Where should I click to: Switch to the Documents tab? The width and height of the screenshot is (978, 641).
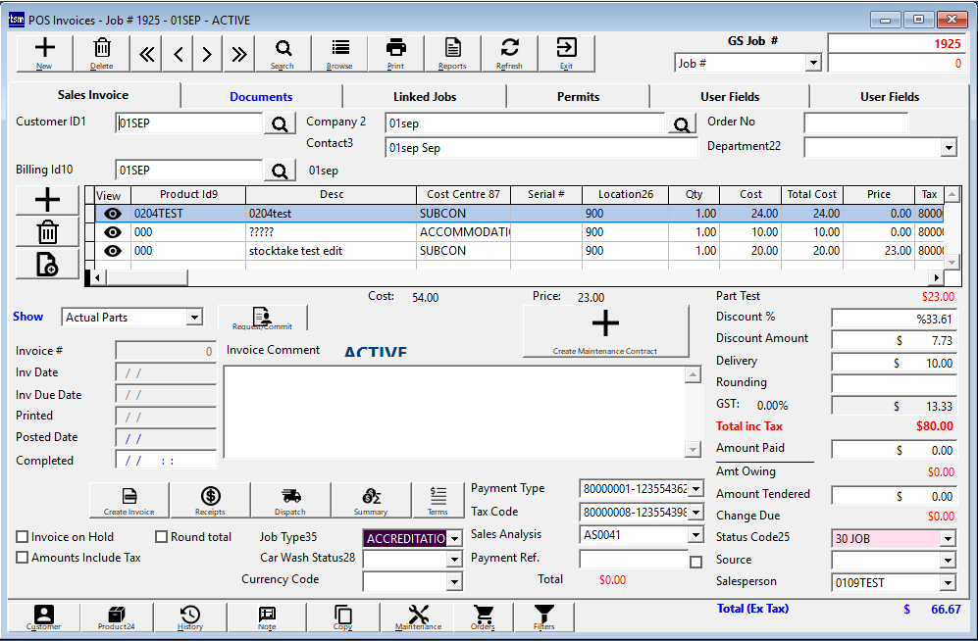click(x=261, y=96)
